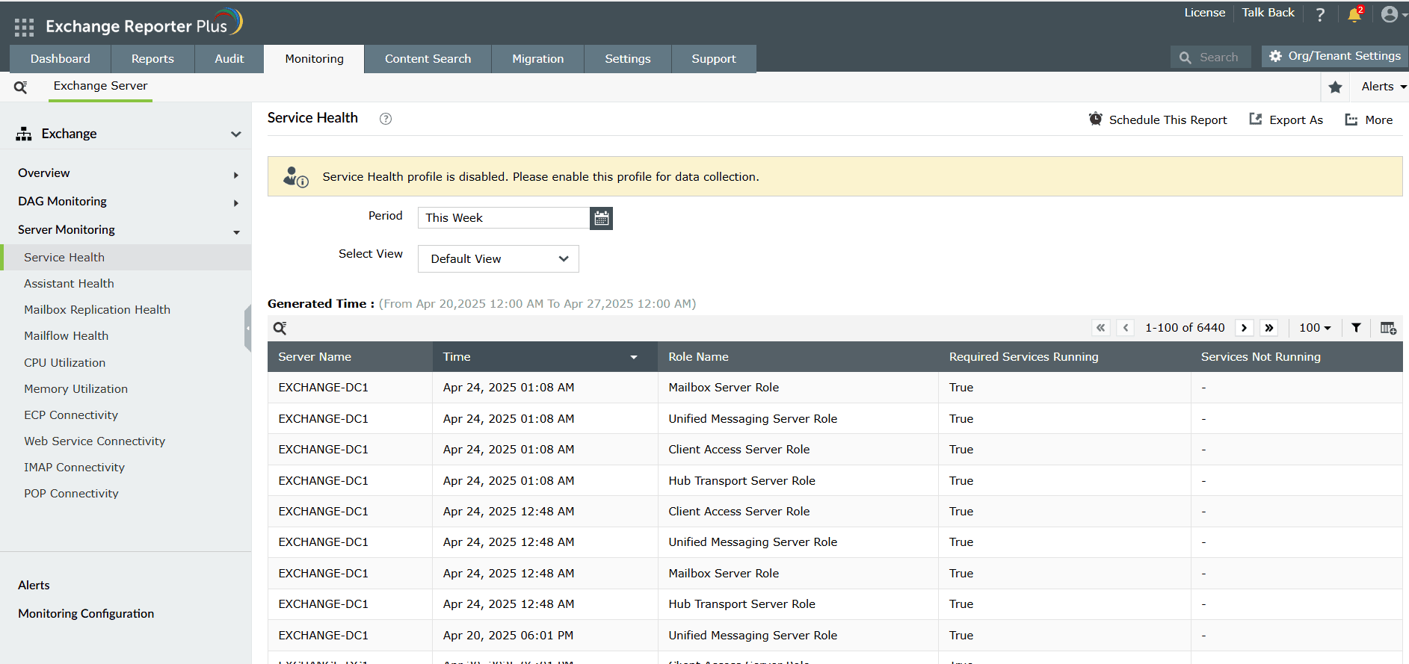
Task: Switch to the Dashboard tab
Action: click(61, 59)
